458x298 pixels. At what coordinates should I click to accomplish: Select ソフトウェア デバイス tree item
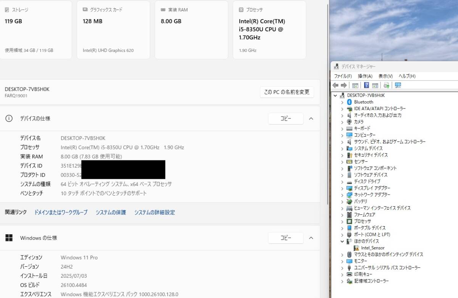coord(371,175)
